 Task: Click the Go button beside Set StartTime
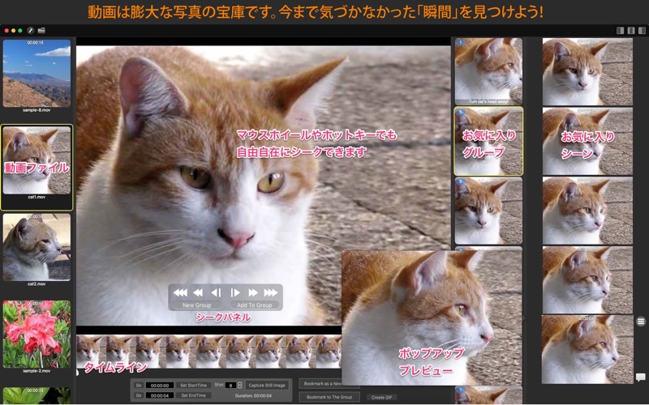pos(139,386)
